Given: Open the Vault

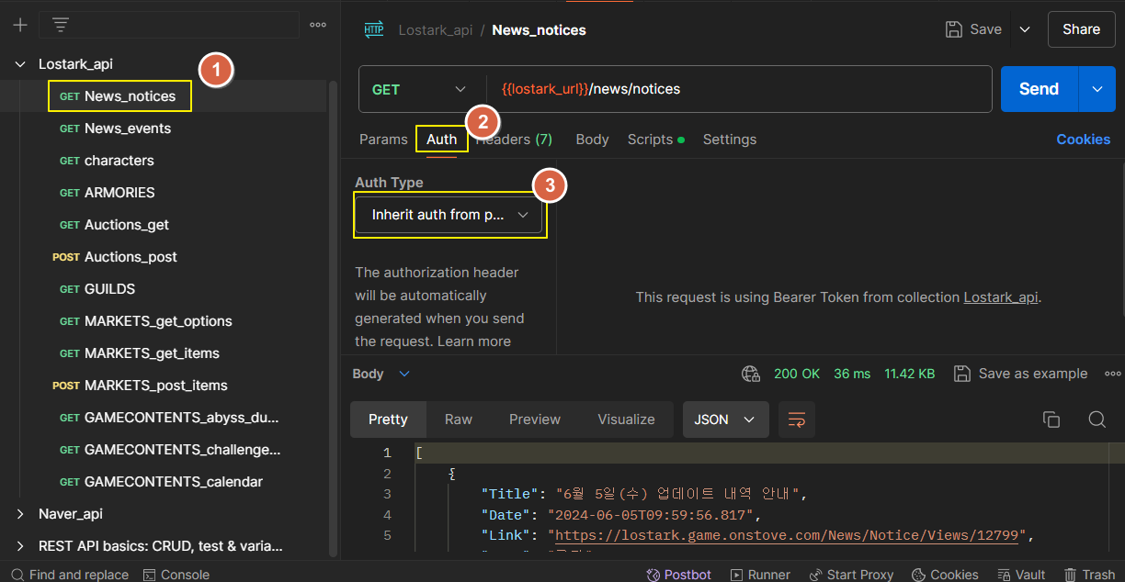Looking at the screenshot, I should click(x=1021, y=575).
